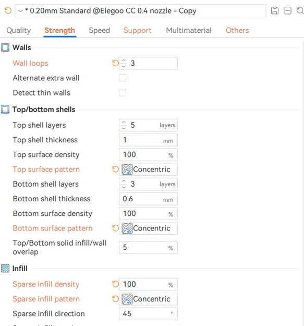Open the settings search magnifier icon
This screenshot has height=326, width=304.
pos(300,10)
